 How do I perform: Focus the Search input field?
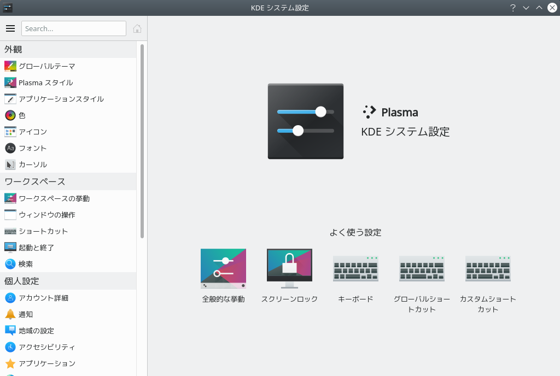74,28
